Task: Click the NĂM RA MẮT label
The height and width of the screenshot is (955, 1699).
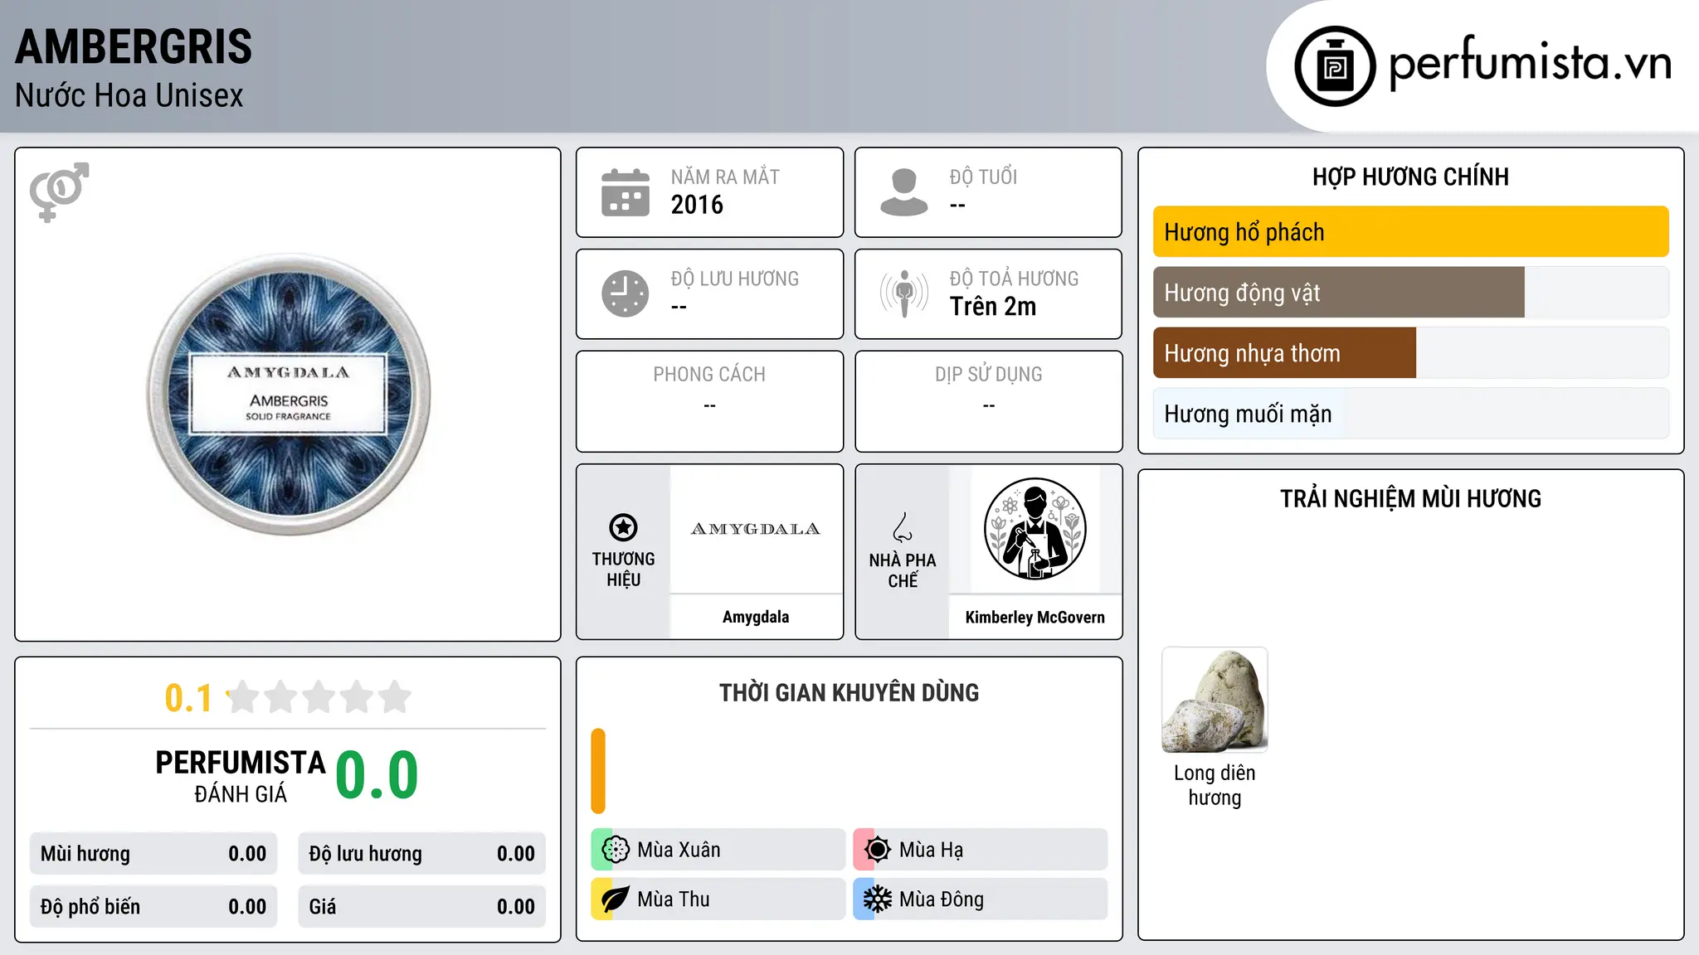Action: click(x=725, y=177)
